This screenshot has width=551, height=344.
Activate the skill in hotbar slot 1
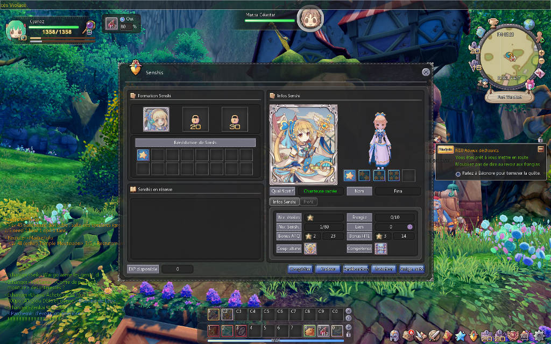click(x=213, y=331)
